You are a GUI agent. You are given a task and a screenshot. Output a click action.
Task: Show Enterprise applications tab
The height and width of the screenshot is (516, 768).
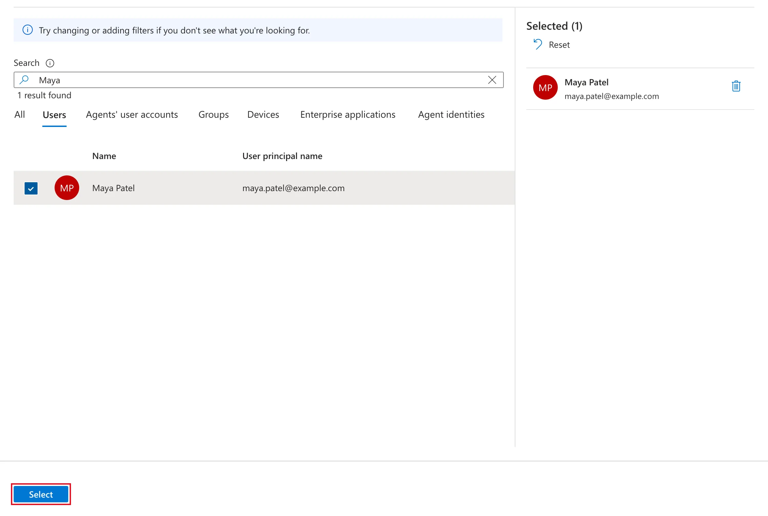coord(348,115)
